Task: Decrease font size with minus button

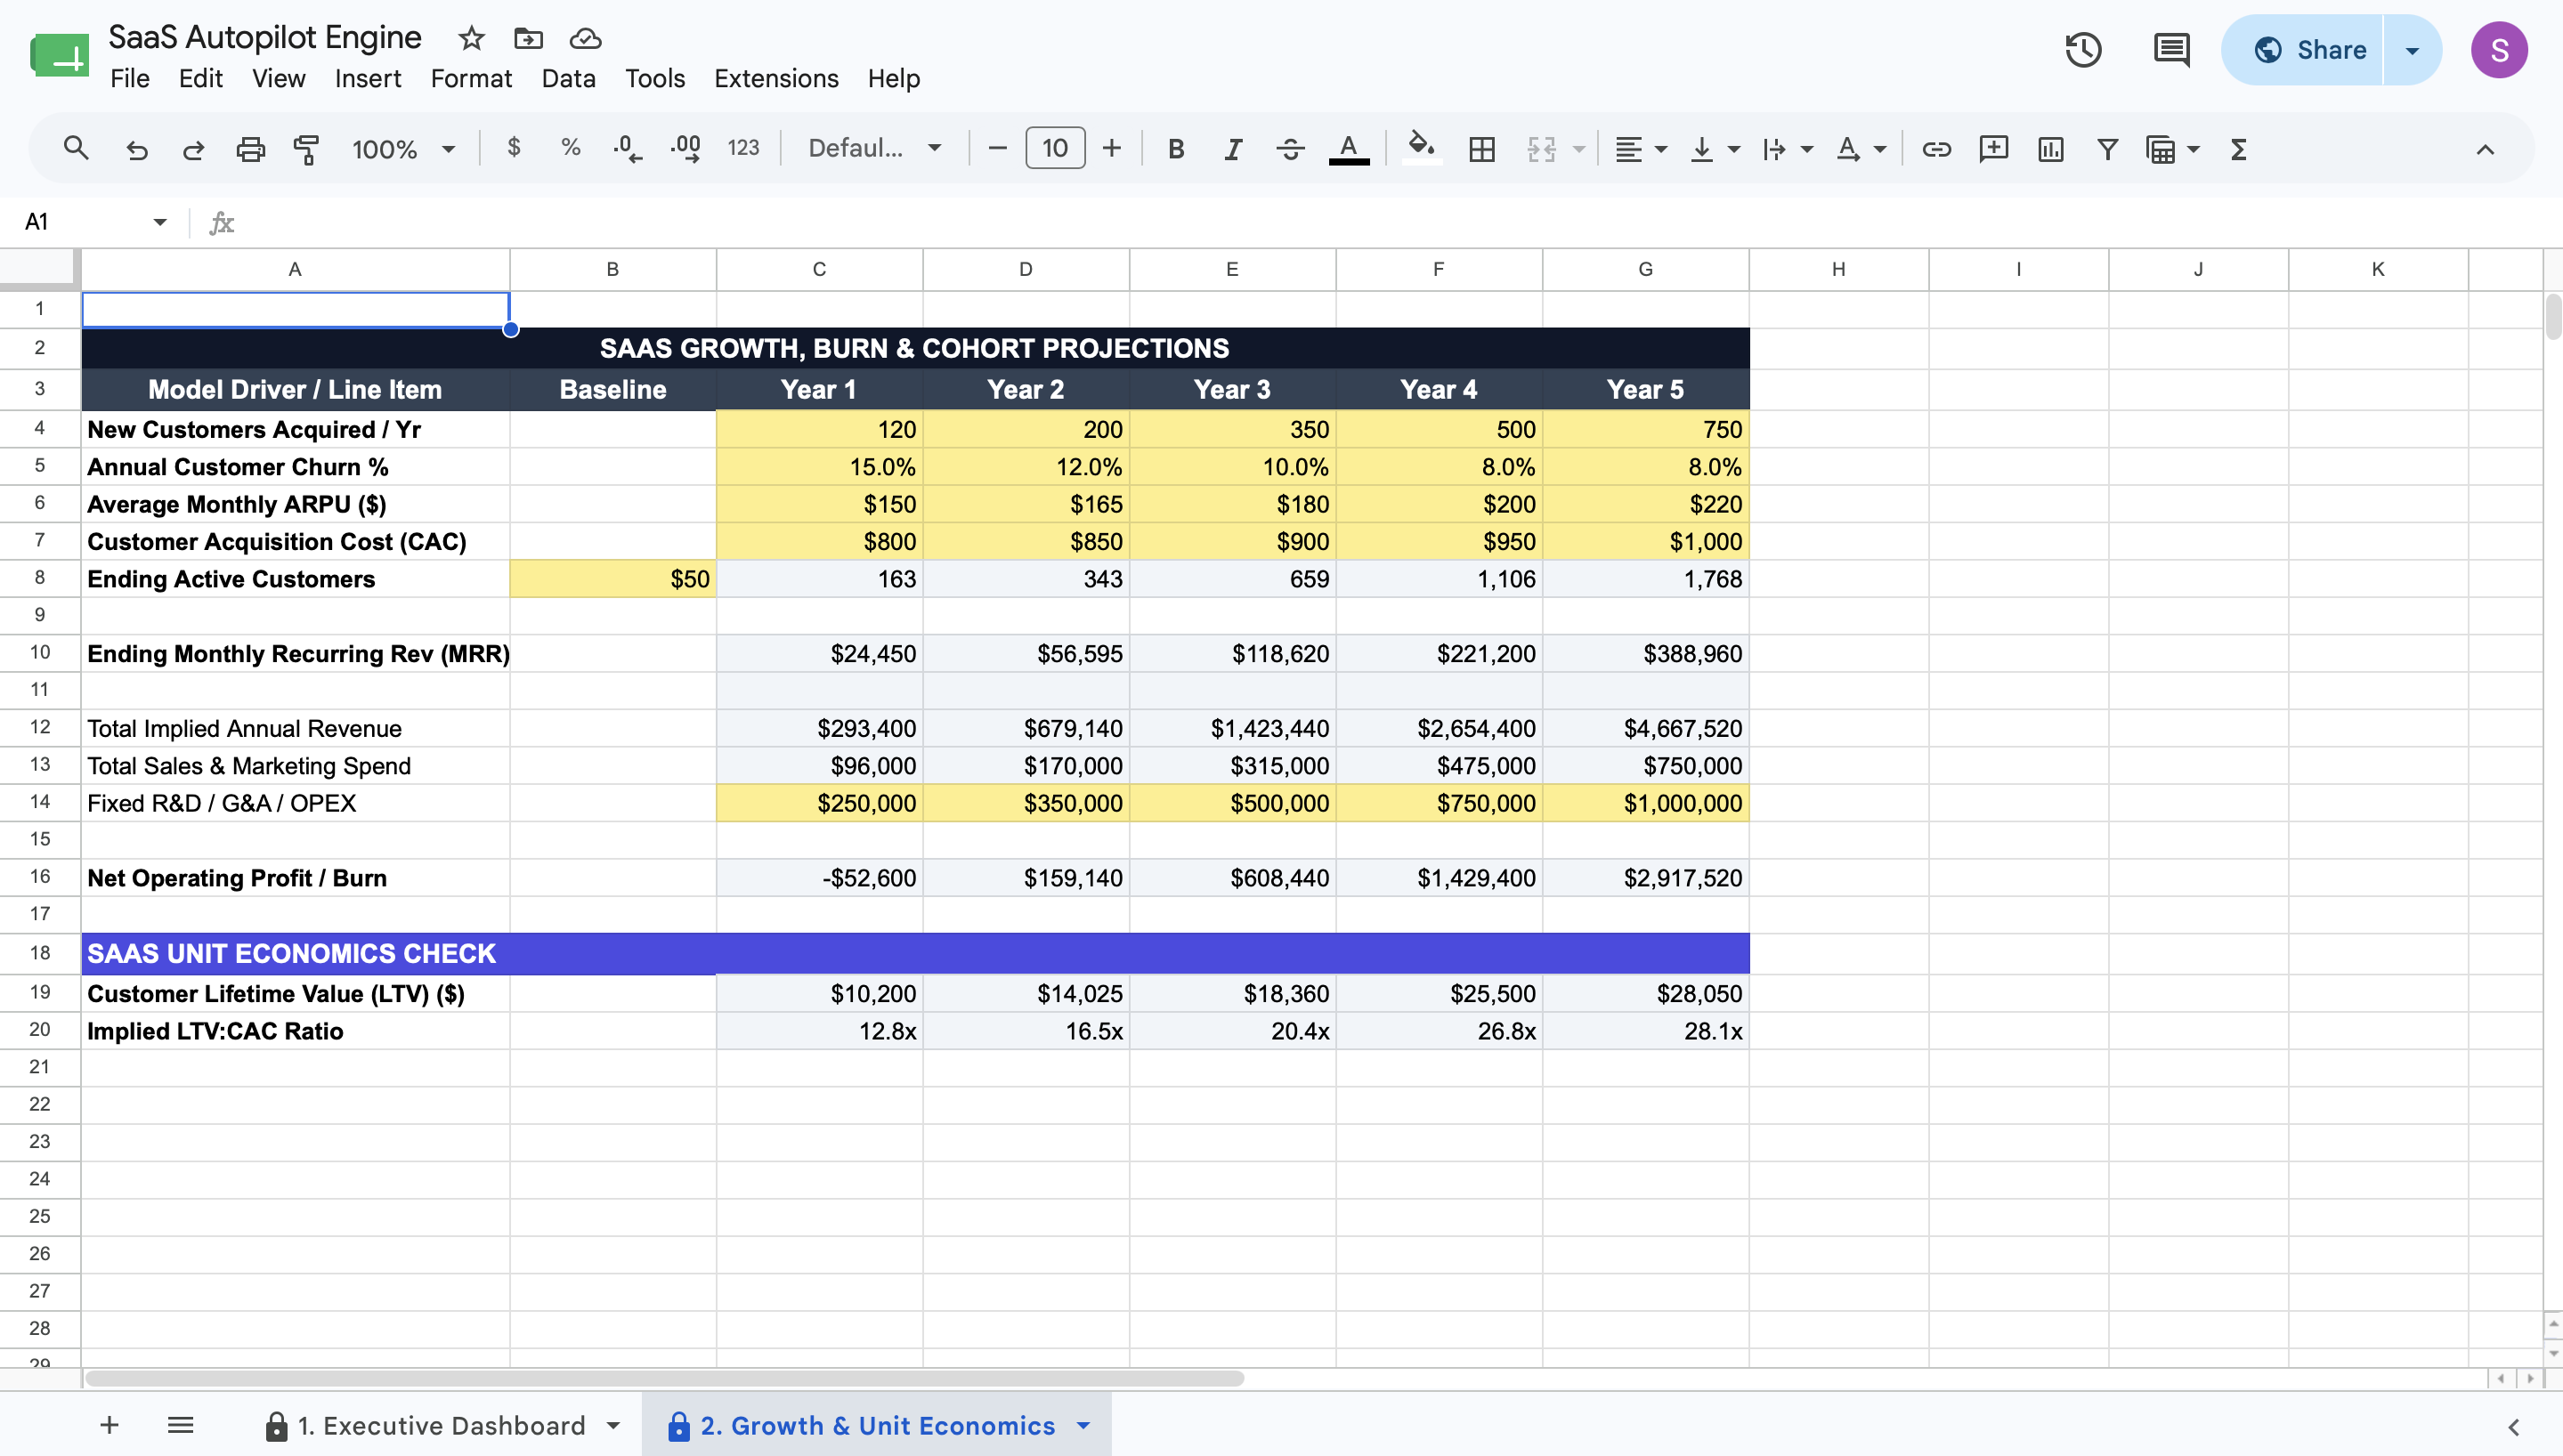Action: (x=997, y=149)
